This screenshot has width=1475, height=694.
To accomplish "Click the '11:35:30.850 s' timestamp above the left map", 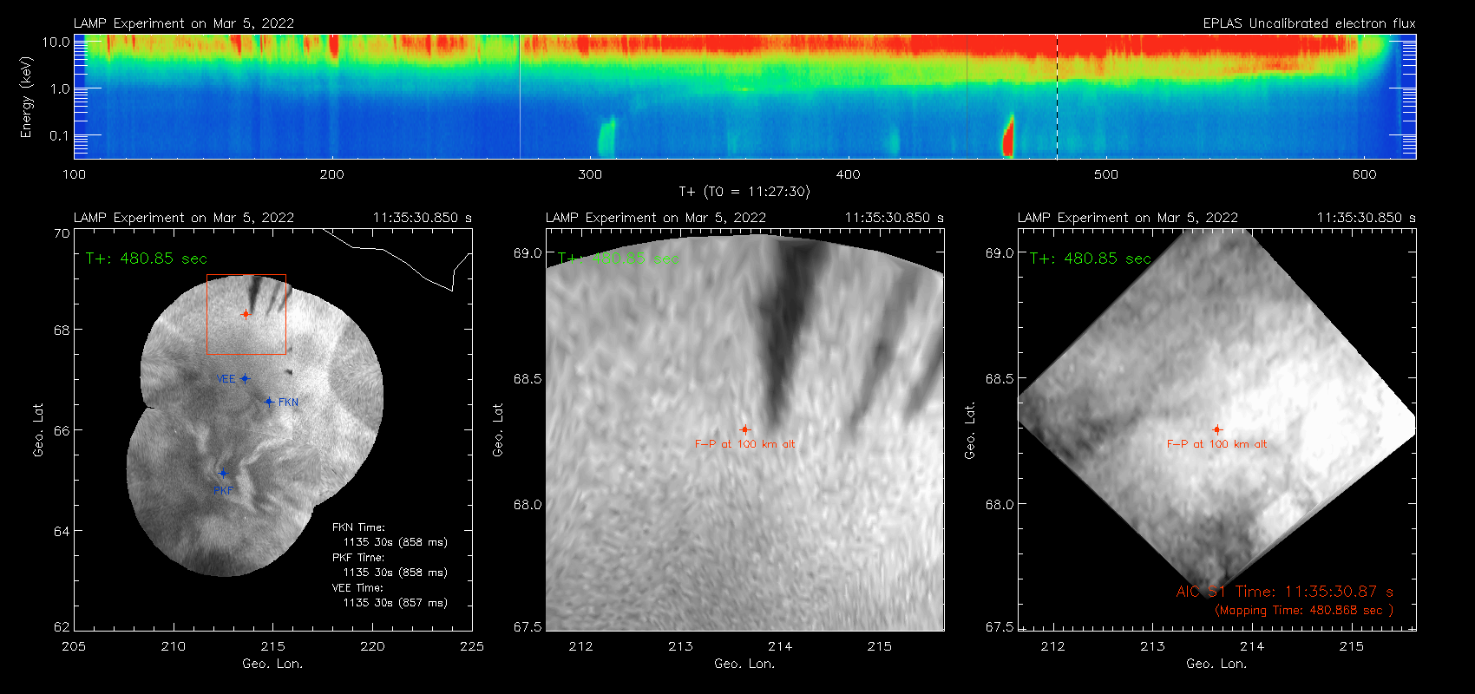I will click(x=423, y=218).
